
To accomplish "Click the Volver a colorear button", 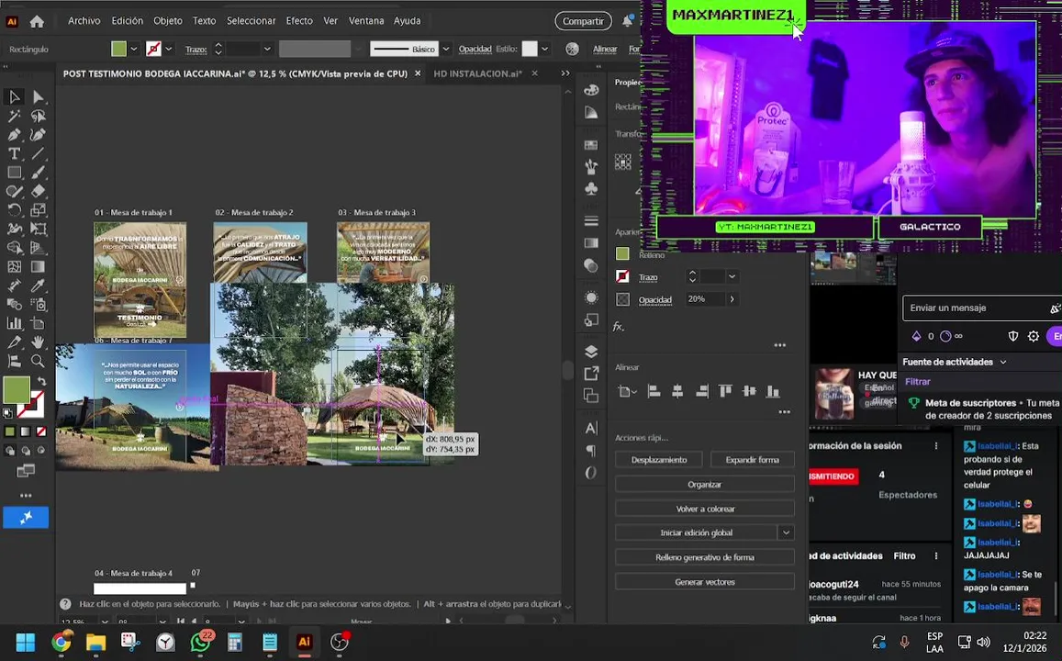I will point(705,509).
